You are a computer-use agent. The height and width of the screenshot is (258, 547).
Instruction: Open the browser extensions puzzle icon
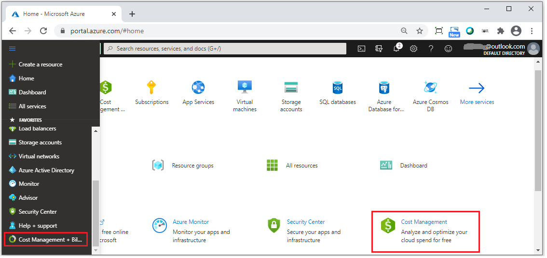pos(501,31)
